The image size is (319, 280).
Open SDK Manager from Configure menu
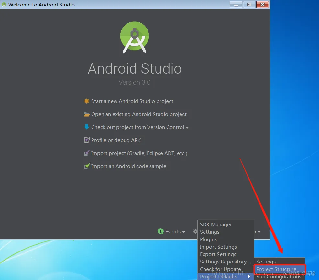(x=225, y=224)
